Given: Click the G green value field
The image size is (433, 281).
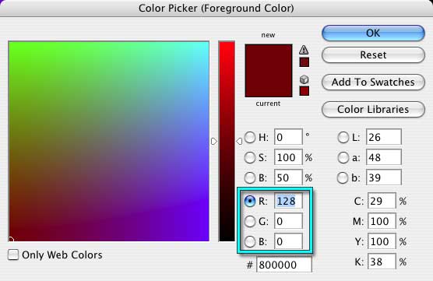Looking at the screenshot, I should (x=288, y=221).
